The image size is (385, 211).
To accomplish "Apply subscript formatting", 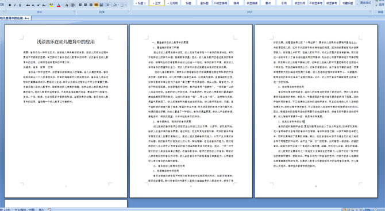I will 33,5.
